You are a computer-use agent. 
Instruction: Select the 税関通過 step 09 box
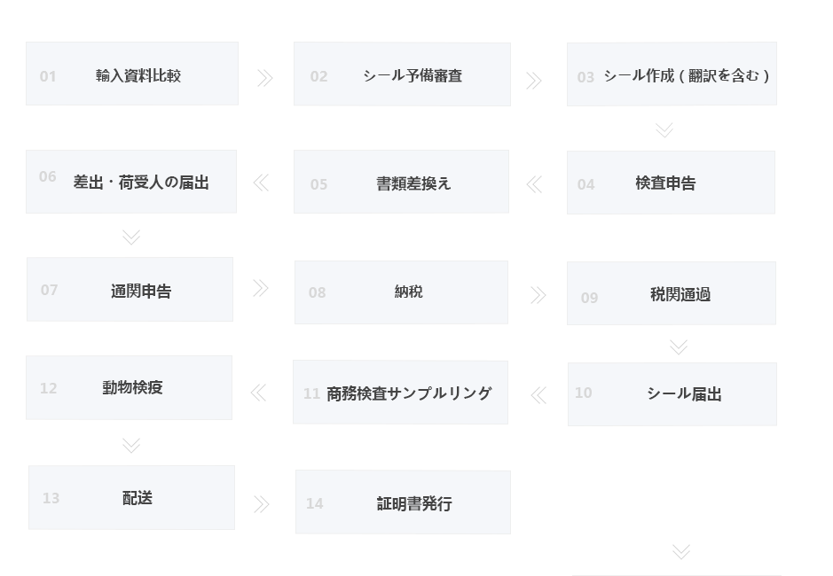[672, 293]
